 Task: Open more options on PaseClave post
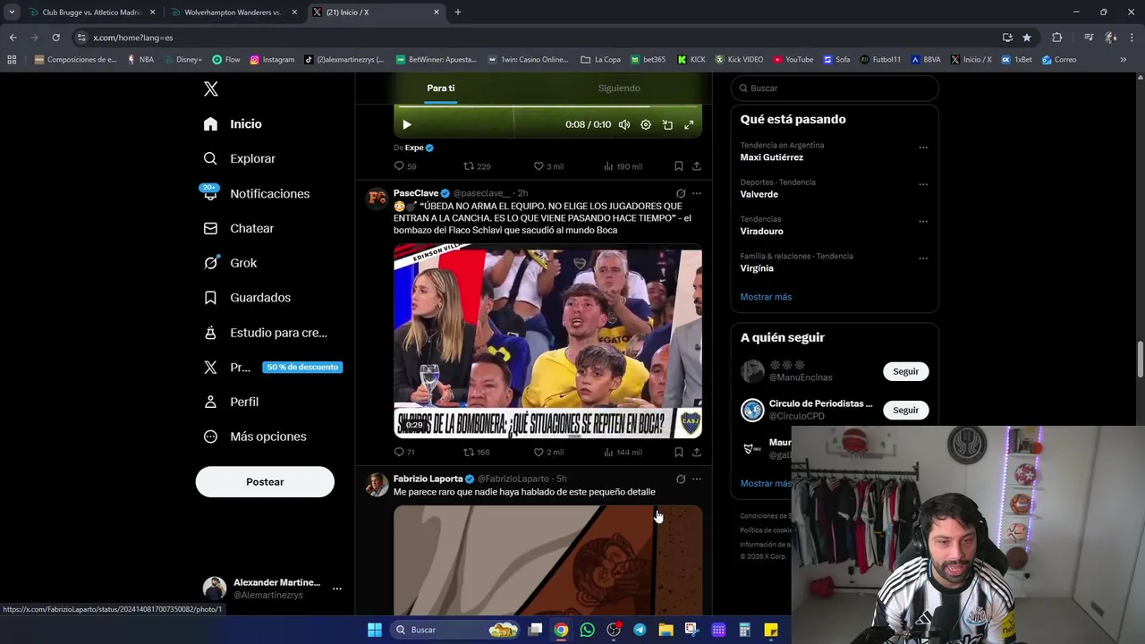coord(697,193)
